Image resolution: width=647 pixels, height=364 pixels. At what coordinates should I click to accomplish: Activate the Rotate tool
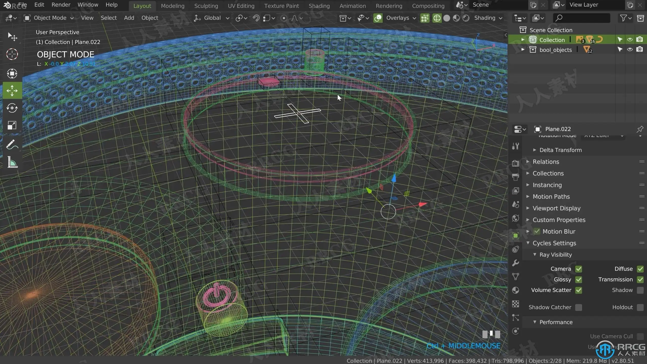12,108
